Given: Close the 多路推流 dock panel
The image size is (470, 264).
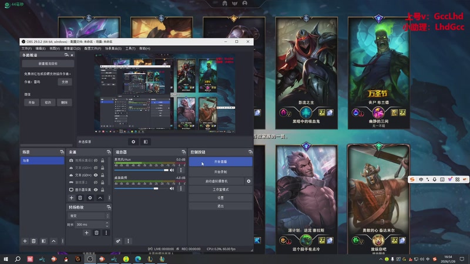Looking at the screenshot, I should pos(72,55).
